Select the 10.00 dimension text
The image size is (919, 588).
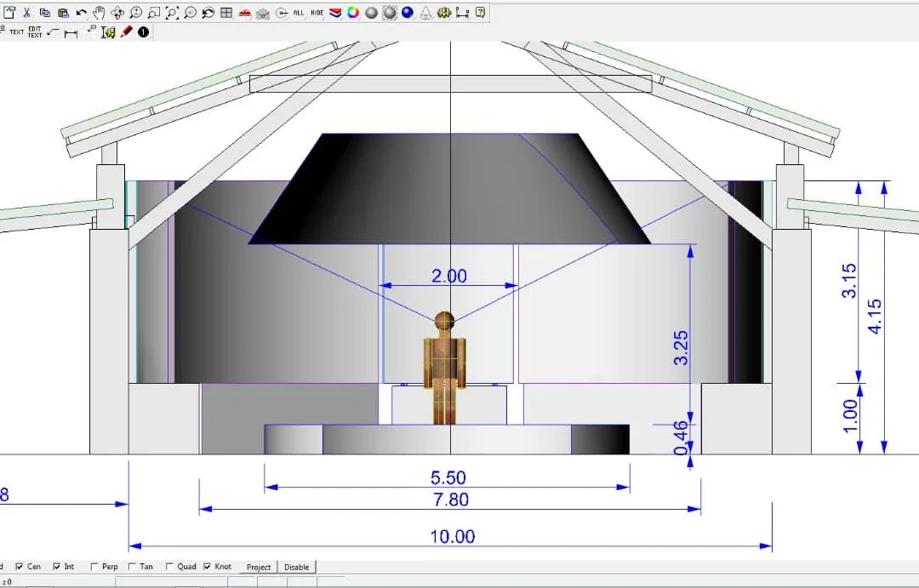pyautogui.click(x=453, y=536)
